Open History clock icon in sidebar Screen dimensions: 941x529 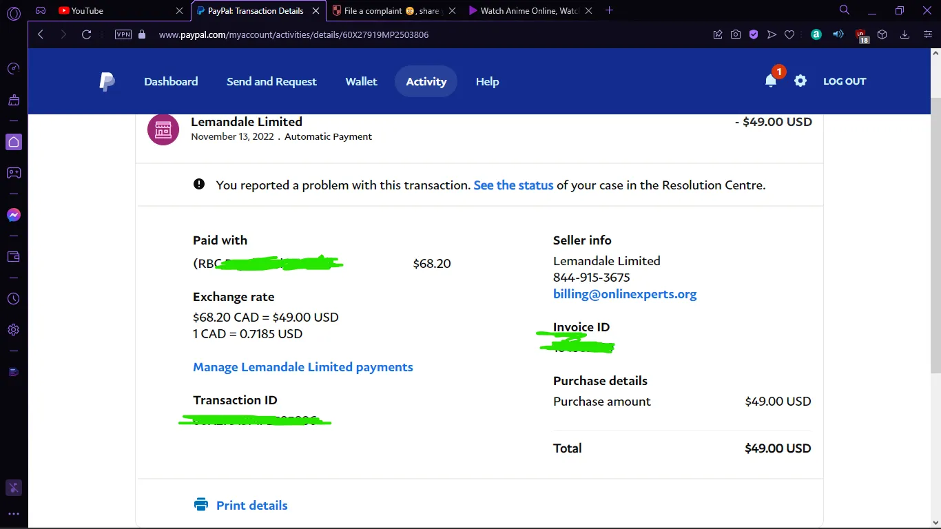14,299
